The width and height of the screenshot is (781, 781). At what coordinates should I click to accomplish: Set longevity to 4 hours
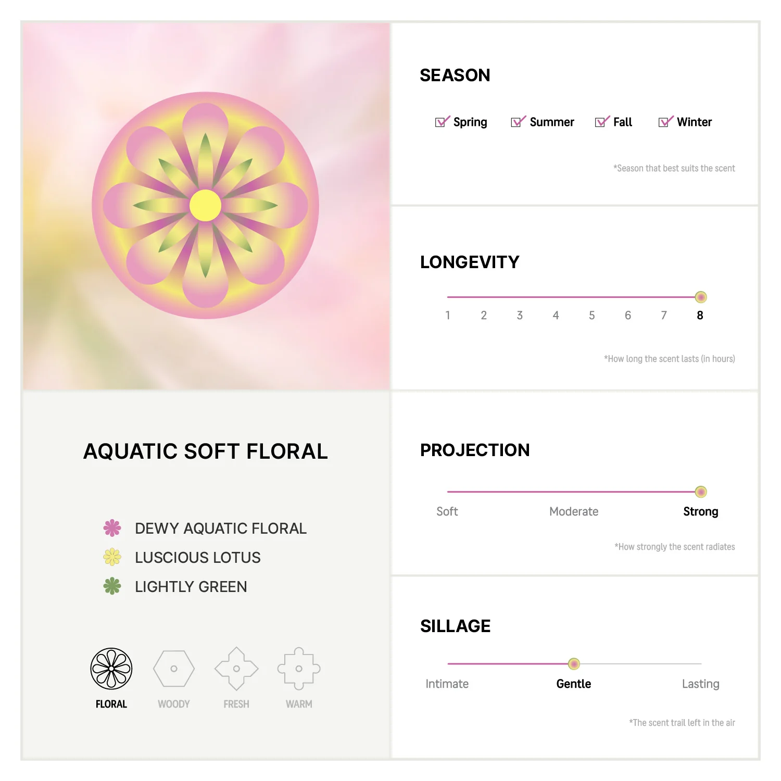click(556, 297)
